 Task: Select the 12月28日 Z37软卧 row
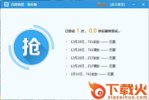[x=93, y=58]
